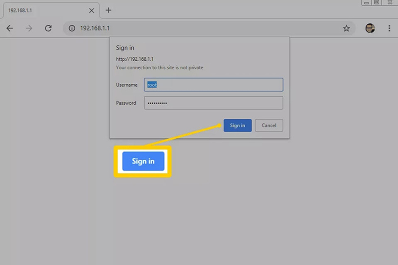This screenshot has width=398, height=265.
Task: Click the Username label
Action: coord(126,85)
